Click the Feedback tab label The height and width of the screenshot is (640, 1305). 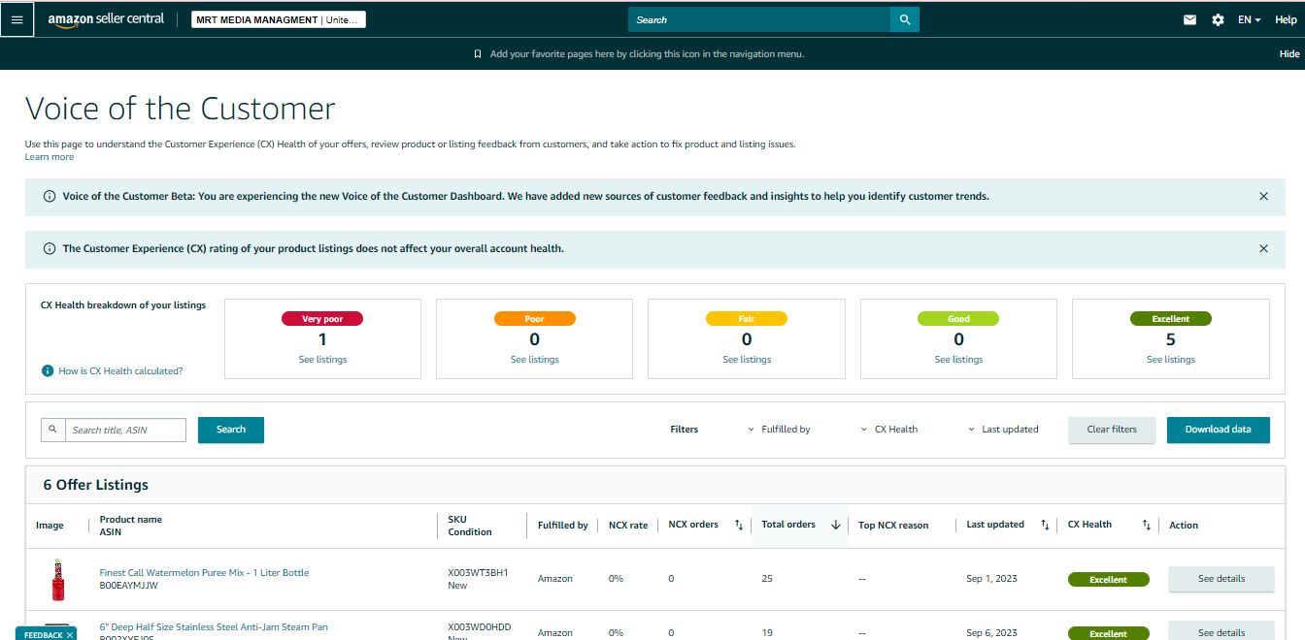(43, 635)
